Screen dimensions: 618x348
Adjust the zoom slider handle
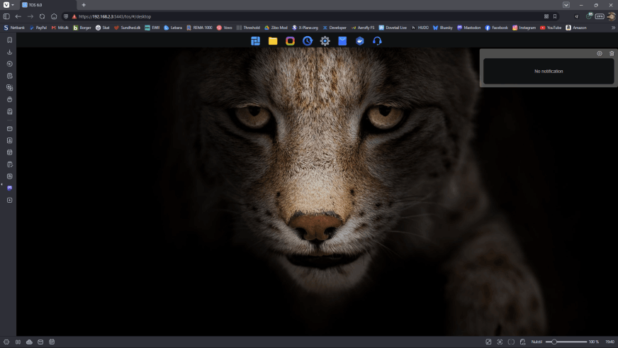coord(554,342)
